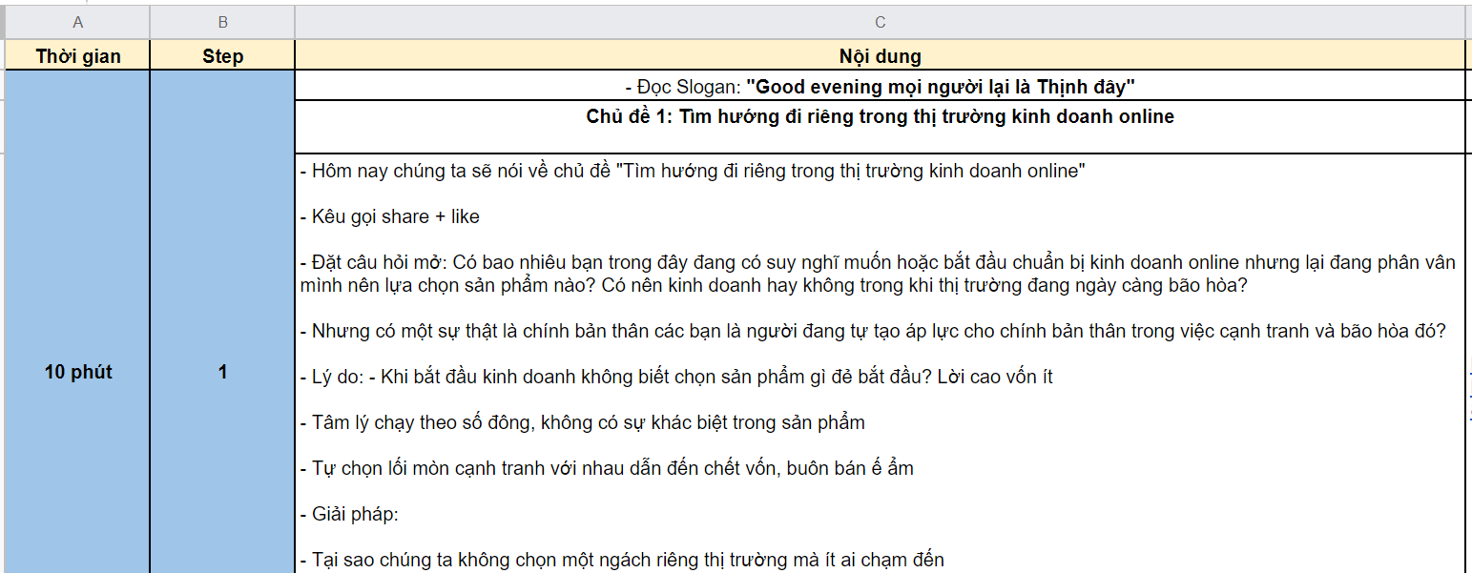1472x573 pixels.
Task: Select column C header
Action: (880, 22)
